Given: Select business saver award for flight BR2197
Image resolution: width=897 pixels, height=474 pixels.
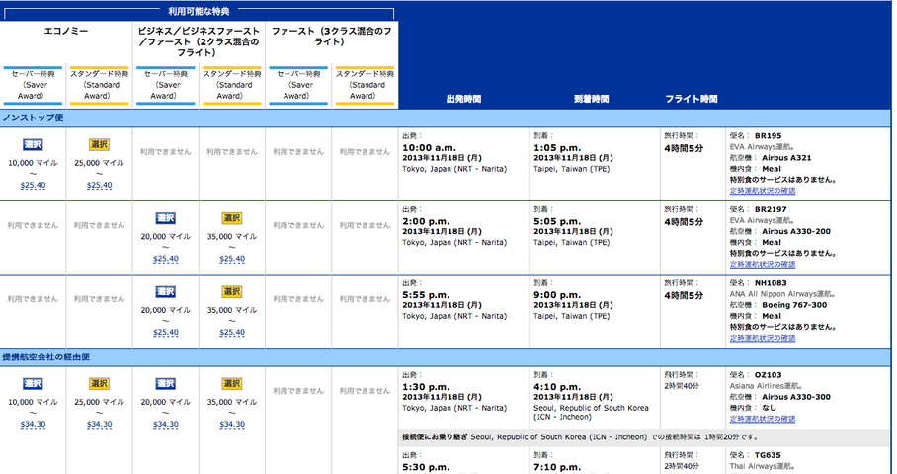Looking at the screenshot, I should (x=165, y=218).
